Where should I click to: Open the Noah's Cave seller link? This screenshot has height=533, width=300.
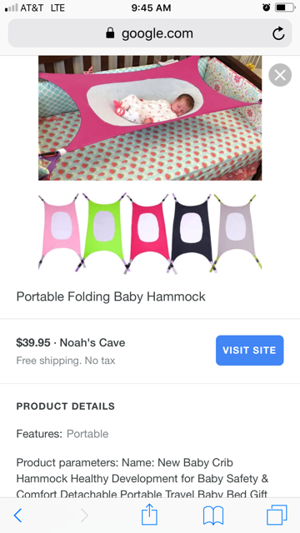[x=92, y=342]
